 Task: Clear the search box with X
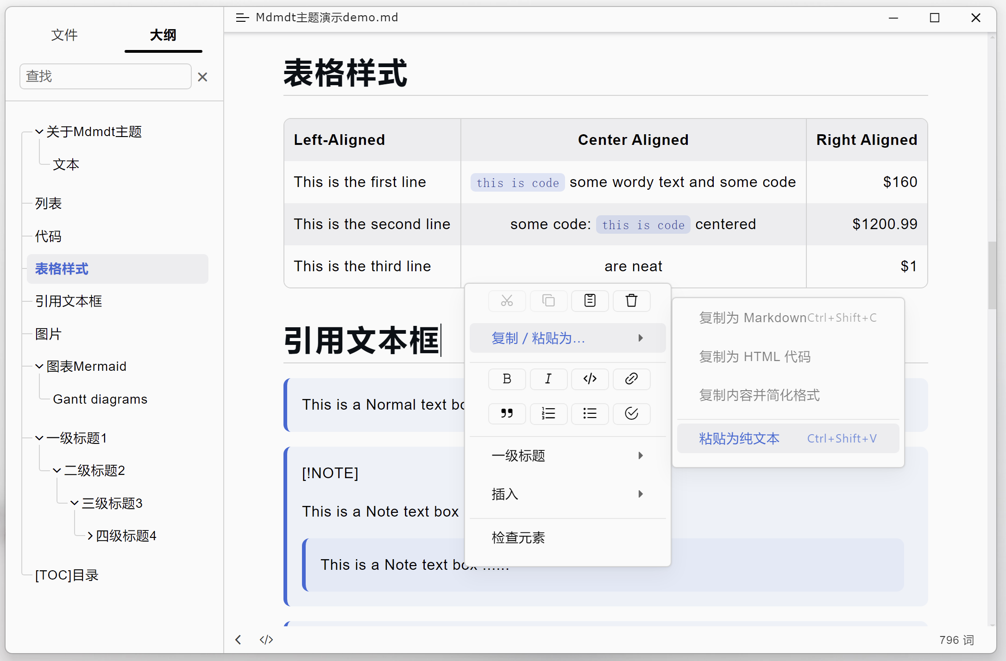tap(202, 77)
